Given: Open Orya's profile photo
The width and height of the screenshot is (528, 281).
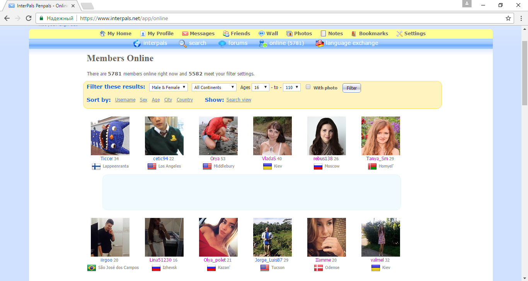Looking at the screenshot, I should pyautogui.click(x=218, y=136).
